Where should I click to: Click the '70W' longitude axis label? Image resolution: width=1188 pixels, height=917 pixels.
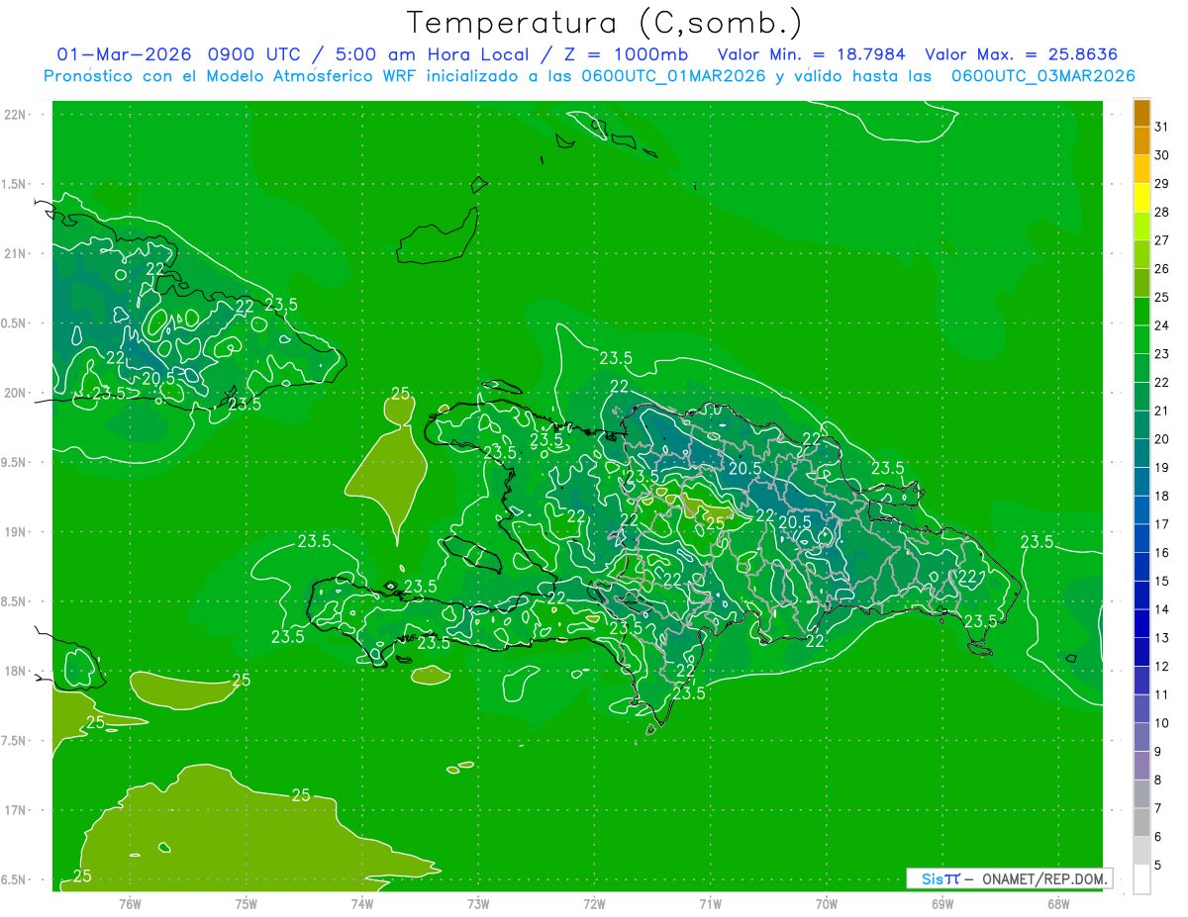827,903
